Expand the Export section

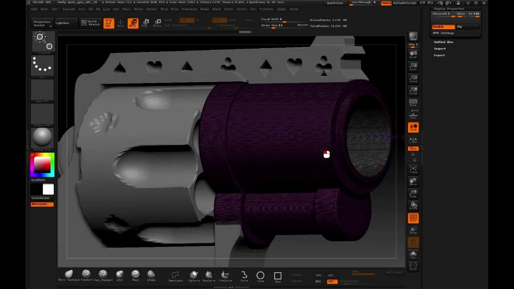439,55
